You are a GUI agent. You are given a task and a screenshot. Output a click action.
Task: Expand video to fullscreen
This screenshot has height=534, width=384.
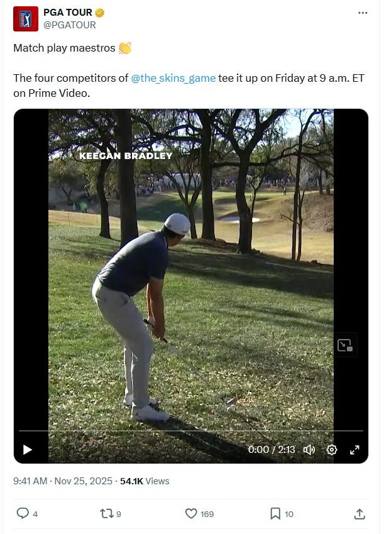point(354,450)
